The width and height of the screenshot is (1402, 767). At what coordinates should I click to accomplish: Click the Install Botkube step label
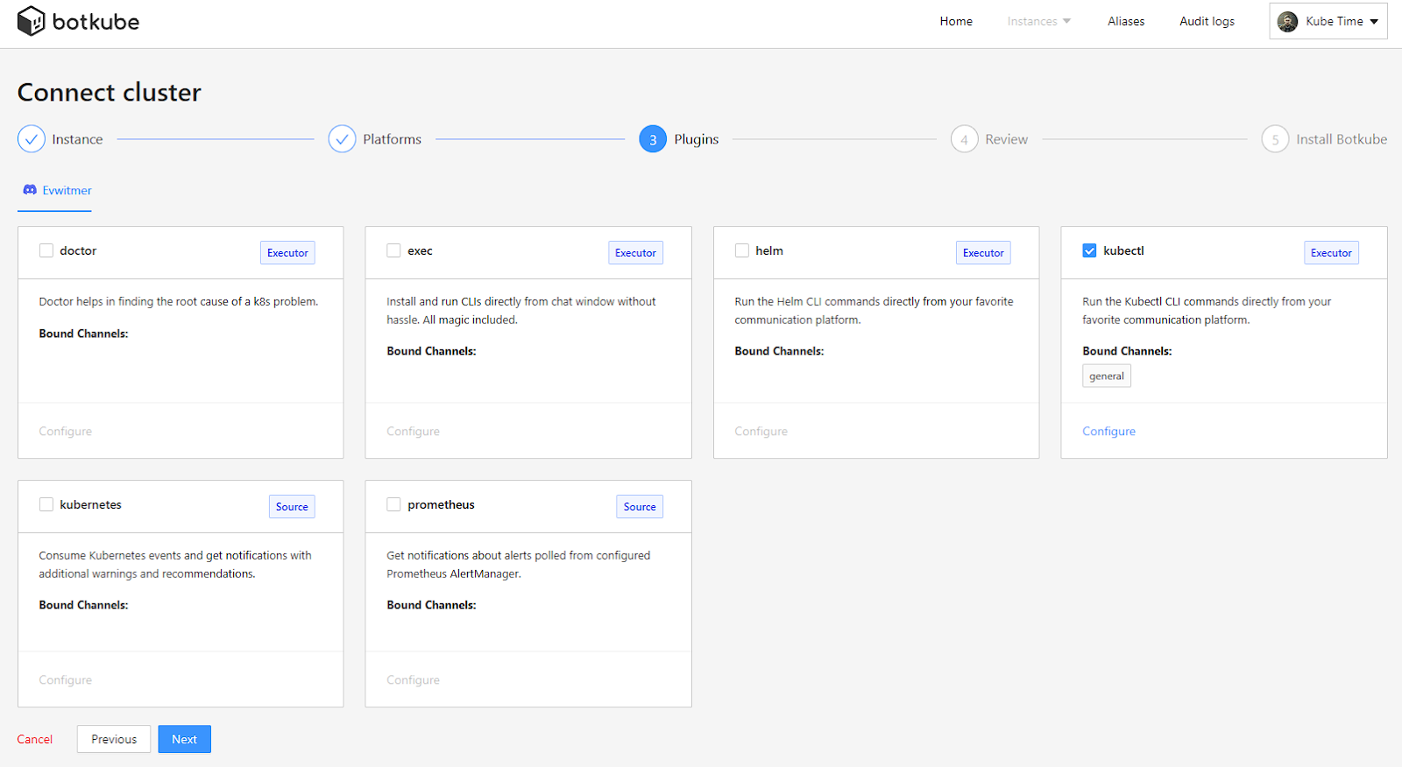1342,139
